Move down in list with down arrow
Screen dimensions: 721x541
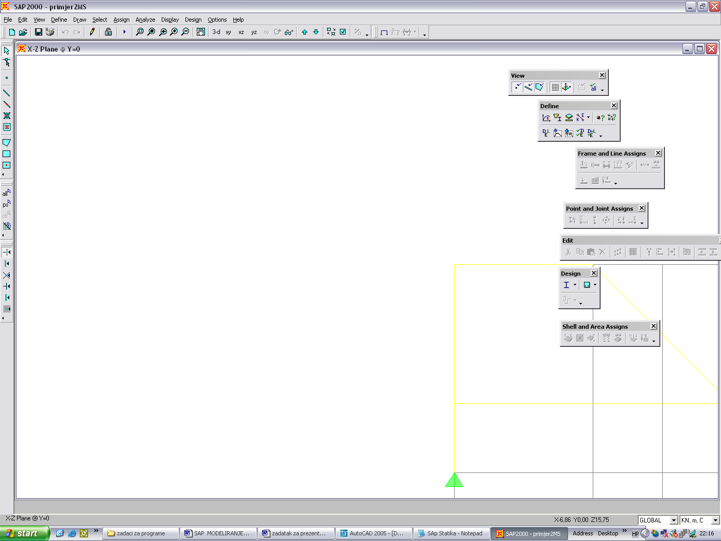(x=316, y=32)
